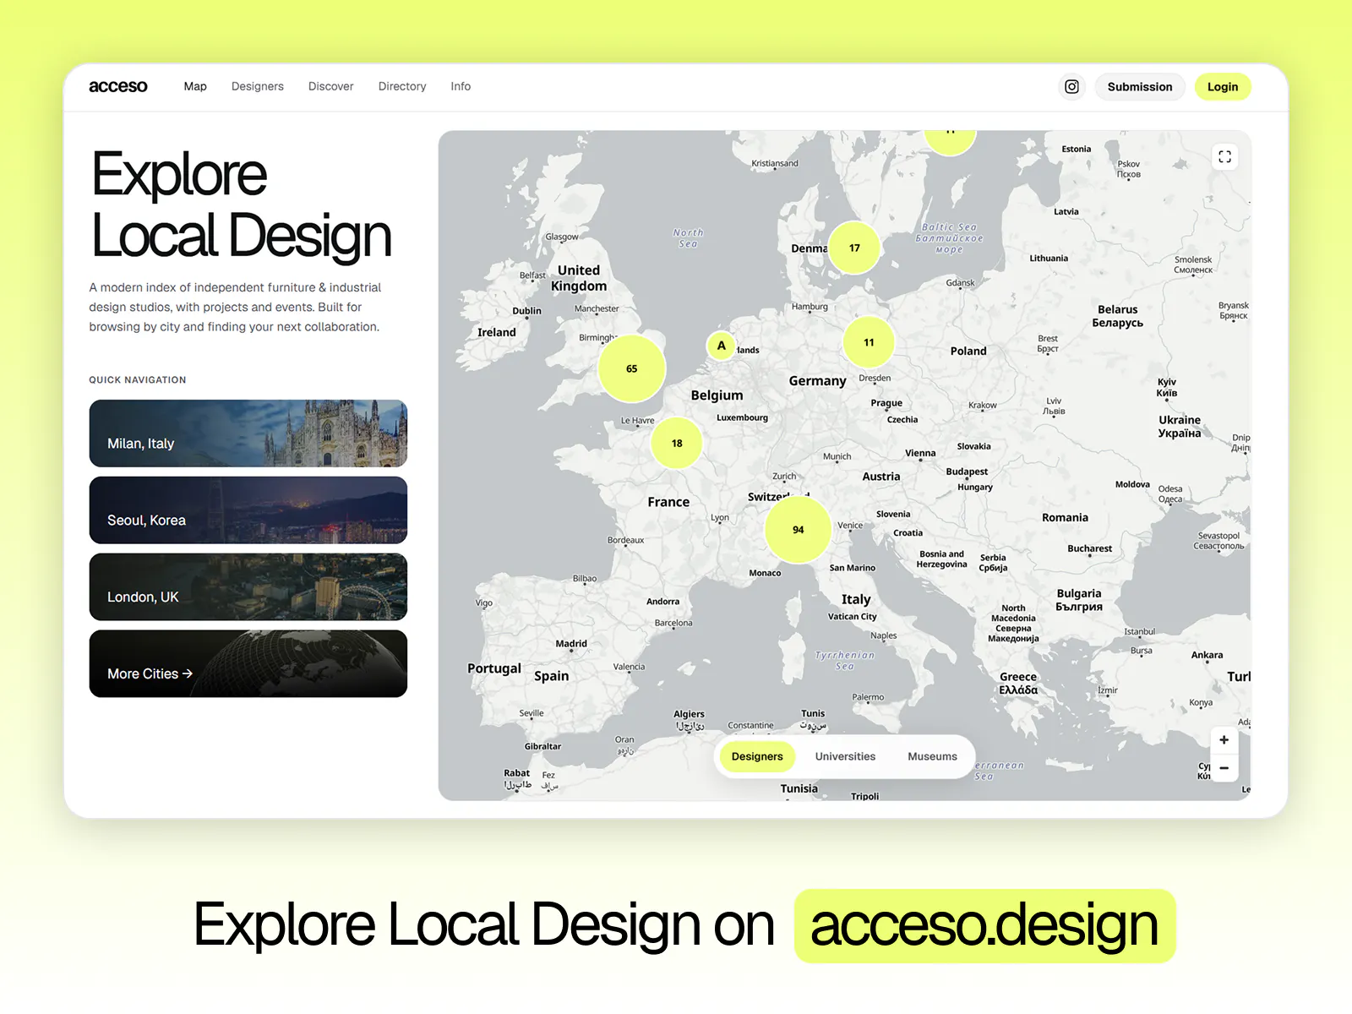Click the Quick Navigation heading
Image resolution: width=1352 pixels, height=1014 pixels.
[138, 380]
